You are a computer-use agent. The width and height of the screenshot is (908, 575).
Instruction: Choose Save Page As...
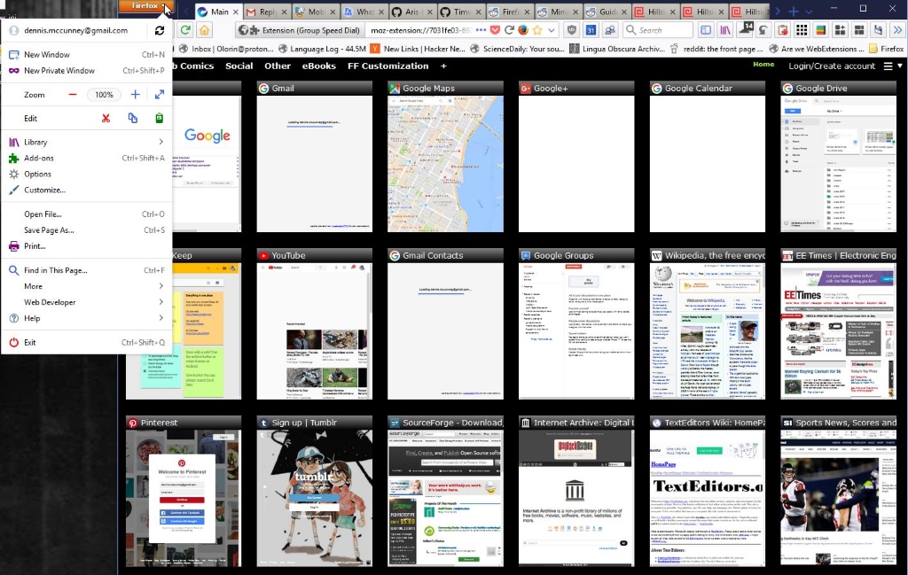point(87,230)
